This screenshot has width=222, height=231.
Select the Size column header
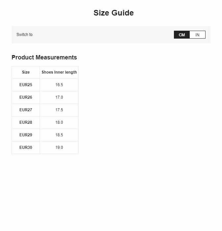pyautogui.click(x=26, y=72)
